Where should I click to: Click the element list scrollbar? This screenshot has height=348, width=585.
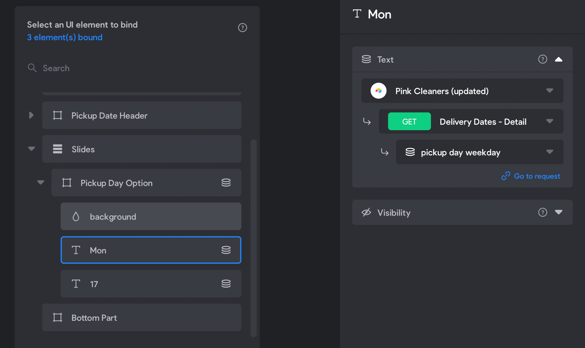(x=253, y=238)
